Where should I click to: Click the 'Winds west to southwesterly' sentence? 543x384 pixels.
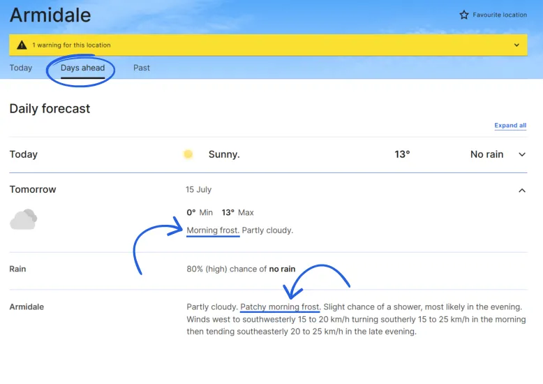coord(356,325)
